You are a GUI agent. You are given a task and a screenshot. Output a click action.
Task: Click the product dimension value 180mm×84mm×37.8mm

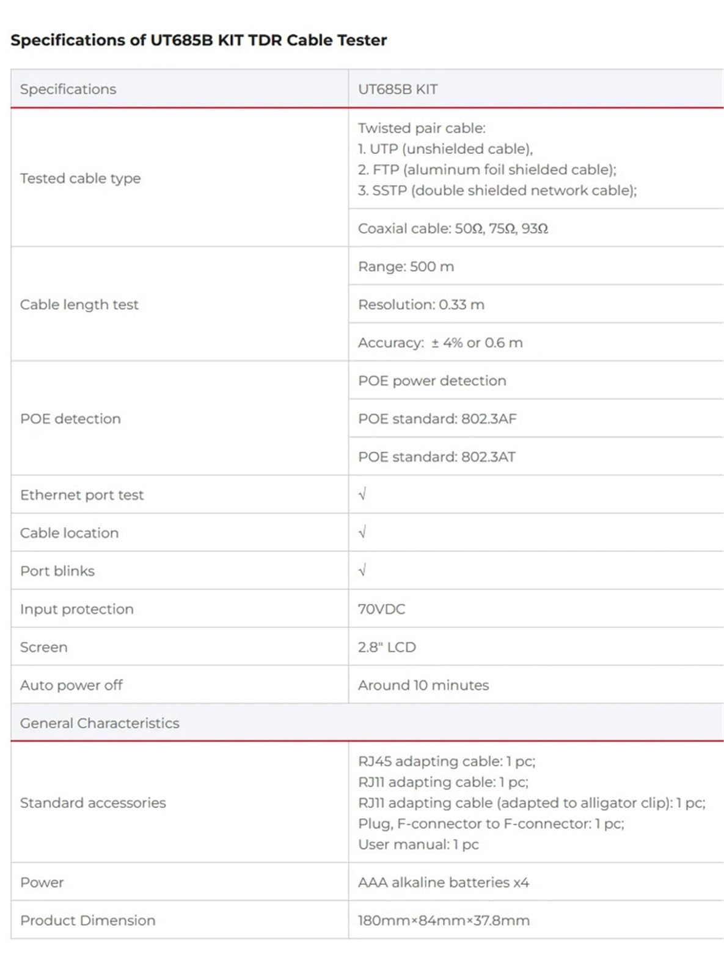point(444,920)
